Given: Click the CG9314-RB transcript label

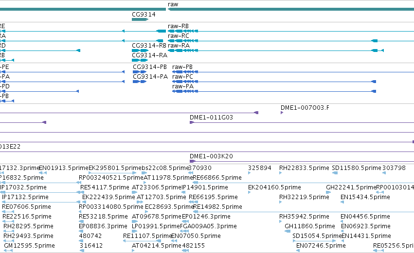Looking at the screenshot, I should 149,46.
